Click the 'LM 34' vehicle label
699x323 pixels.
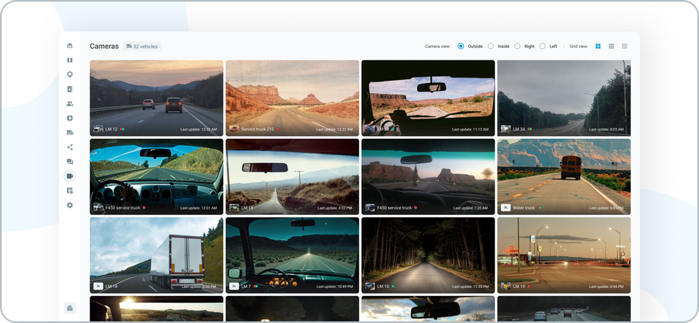pyautogui.click(x=519, y=129)
